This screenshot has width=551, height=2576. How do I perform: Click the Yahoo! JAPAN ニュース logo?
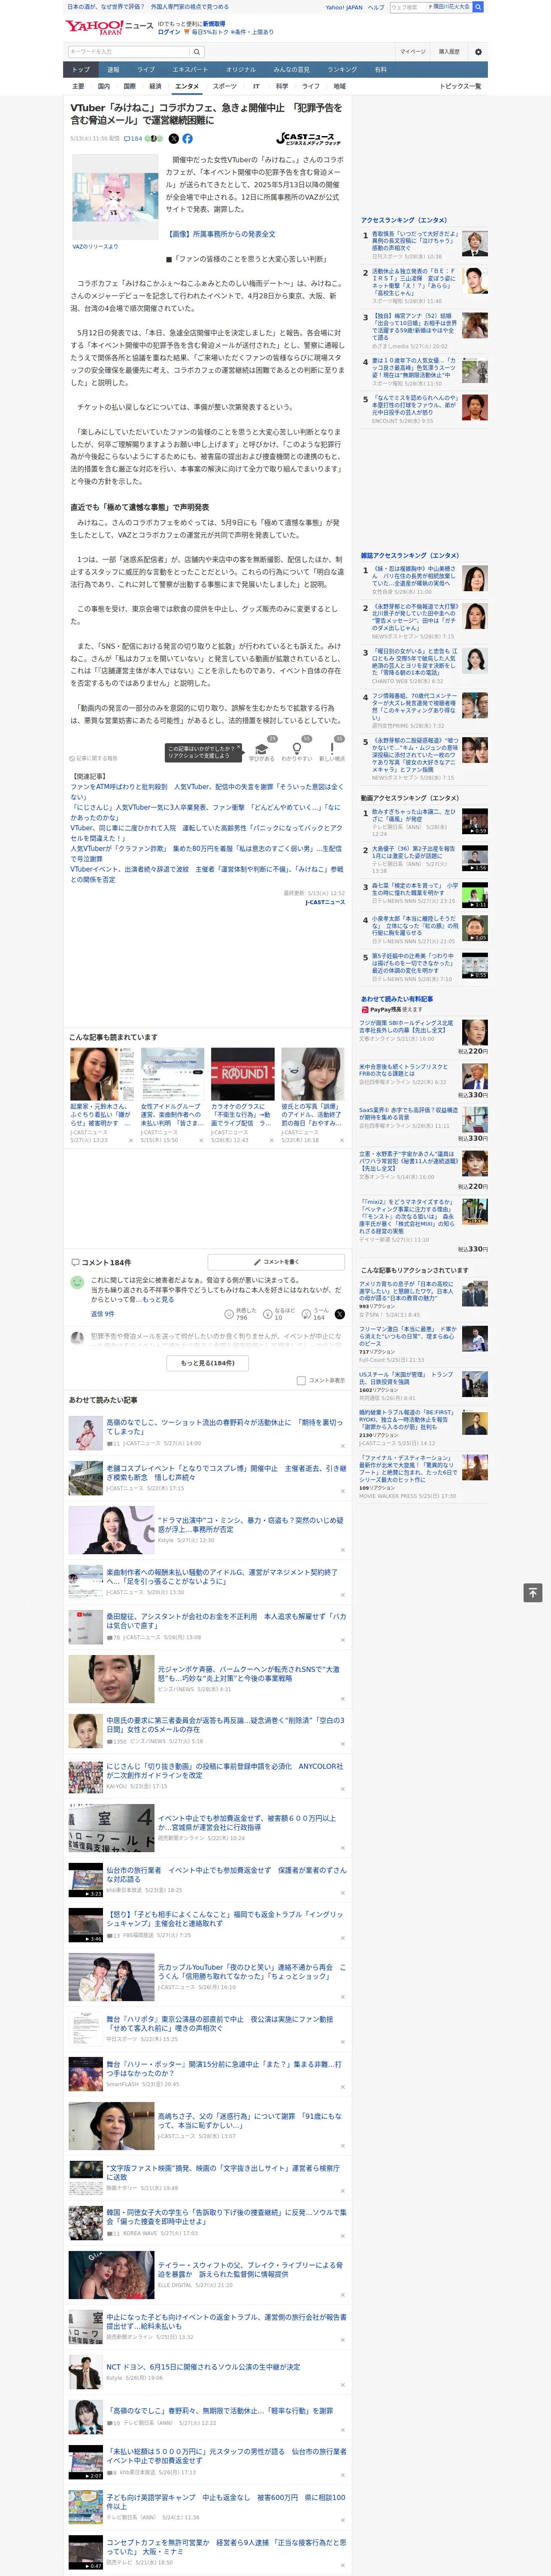point(109,27)
